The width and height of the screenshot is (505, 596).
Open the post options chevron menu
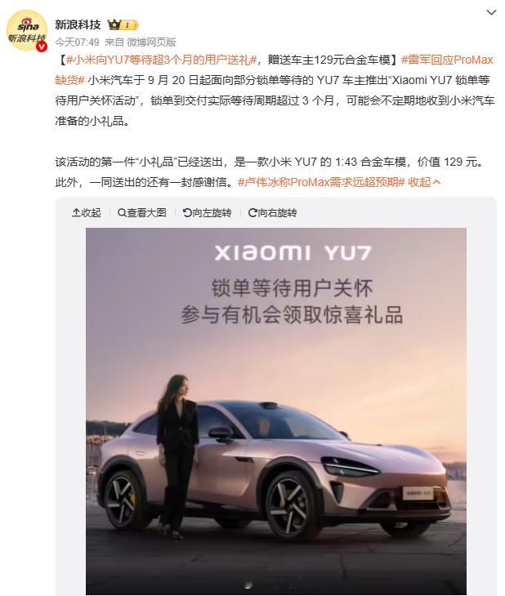point(491,12)
